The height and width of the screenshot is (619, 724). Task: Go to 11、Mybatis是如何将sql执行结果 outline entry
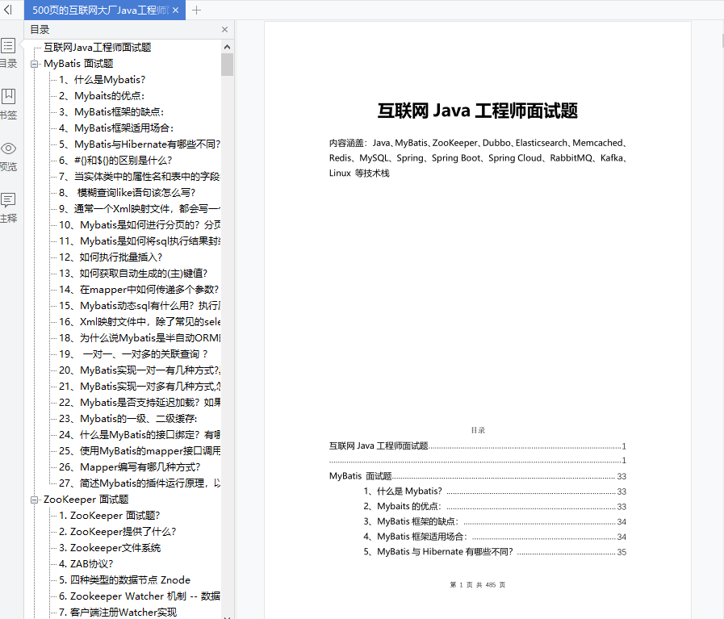pos(140,241)
